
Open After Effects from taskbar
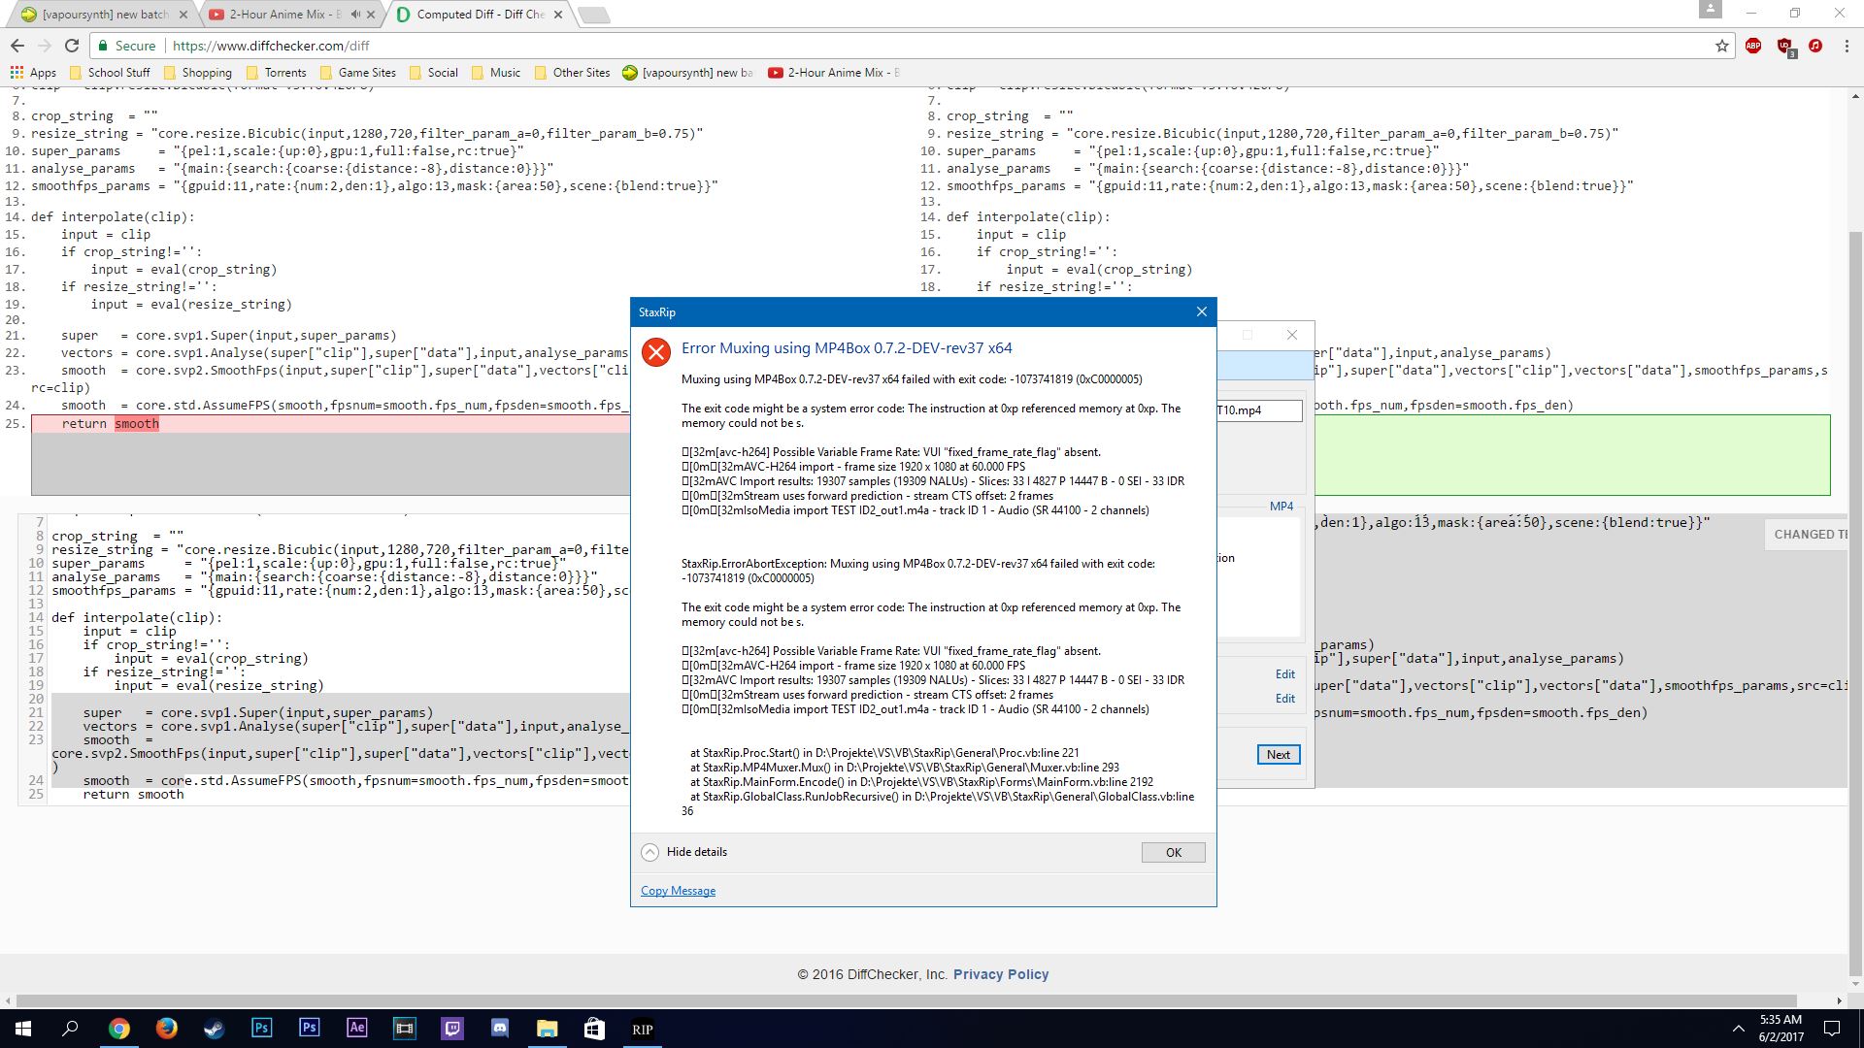pos(356,1029)
